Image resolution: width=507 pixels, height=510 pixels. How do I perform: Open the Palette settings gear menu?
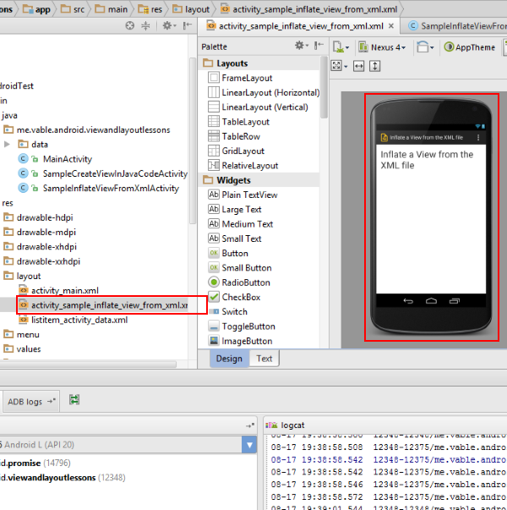coord(302,46)
